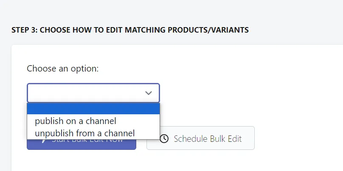This screenshot has height=171, width=343.
Task: Click the clock icon on Schedule button
Action: (x=164, y=138)
